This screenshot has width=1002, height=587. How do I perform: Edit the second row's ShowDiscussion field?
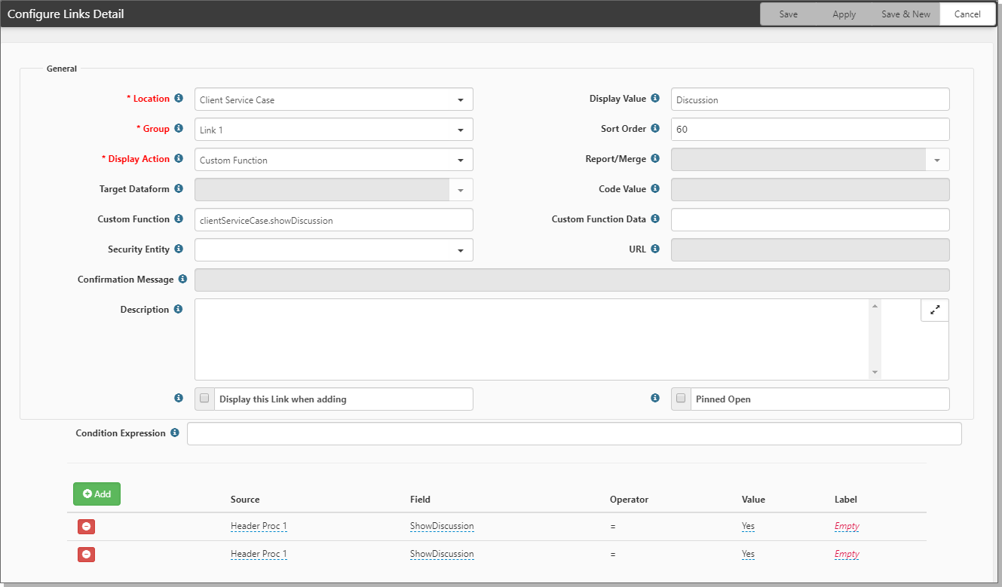click(x=442, y=555)
